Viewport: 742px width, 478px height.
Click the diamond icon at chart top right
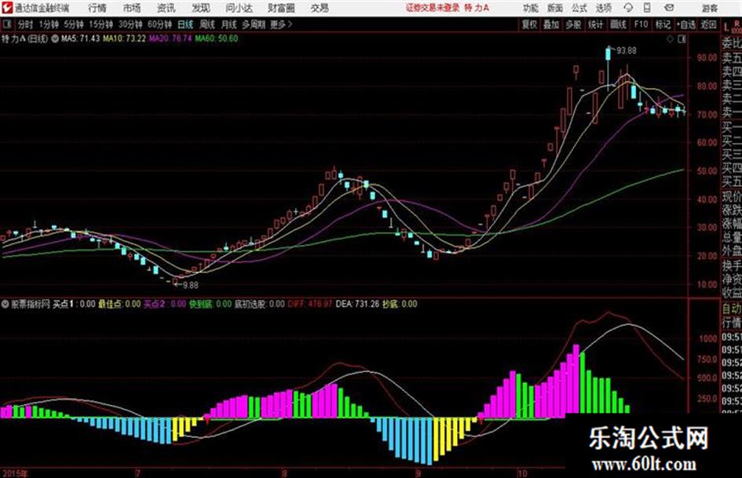[670, 39]
